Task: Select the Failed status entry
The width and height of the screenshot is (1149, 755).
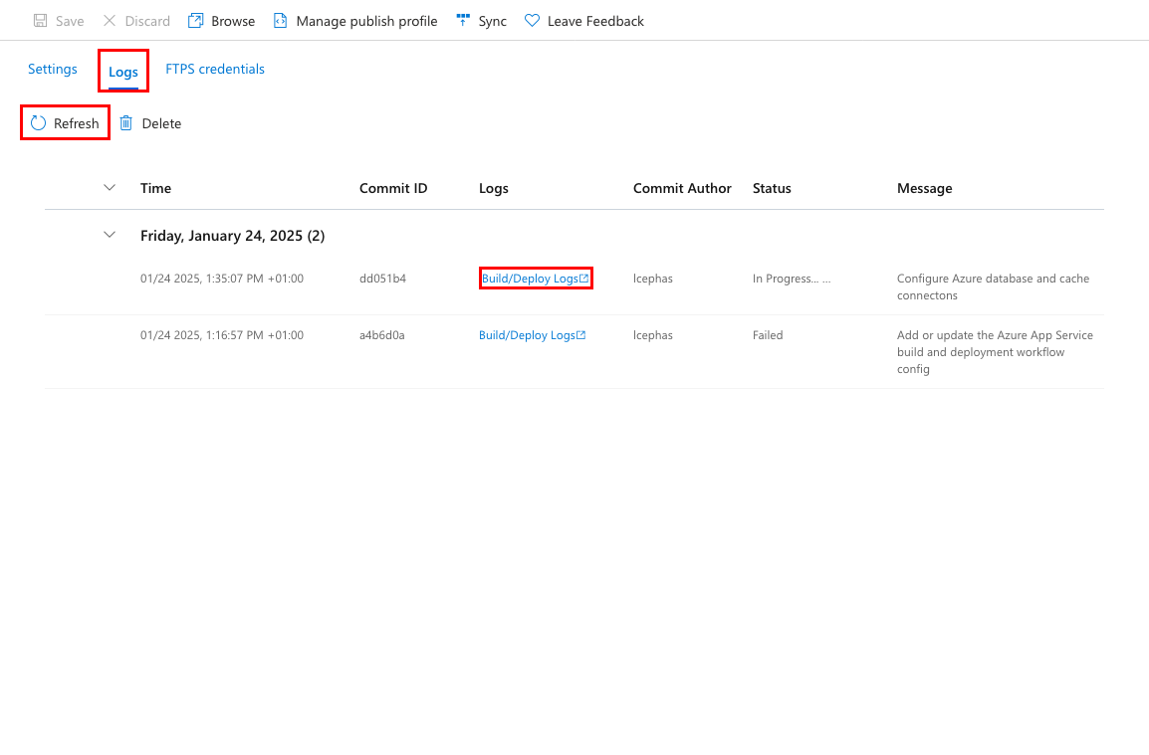Action: (768, 335)
